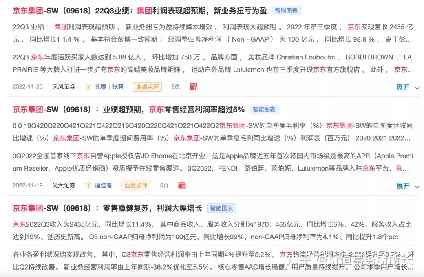424x277 pixels.
Task: Click analyst badge icon beside 唐佳睿
Action: 89,185
